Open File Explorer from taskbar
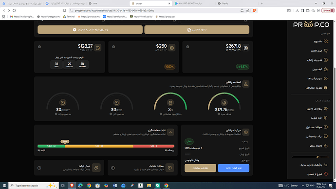 click(x=149, y=186)
